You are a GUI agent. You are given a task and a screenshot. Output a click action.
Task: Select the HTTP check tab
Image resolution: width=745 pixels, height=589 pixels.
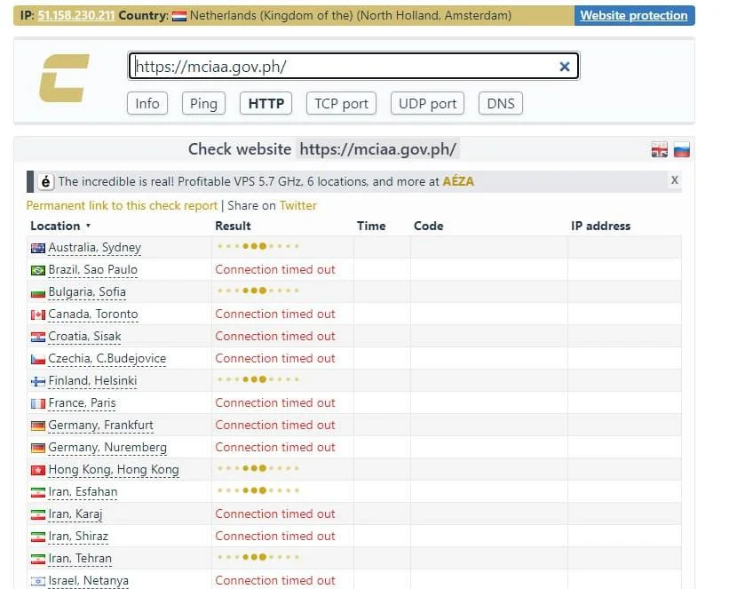pos(266,103)
